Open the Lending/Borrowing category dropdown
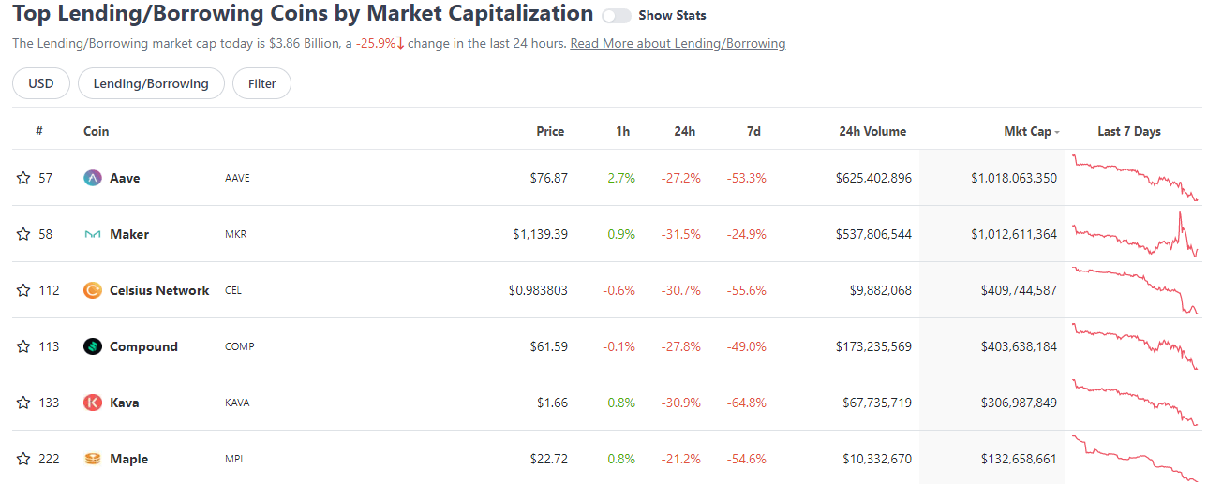Image resolution: width=1222 pixels, height=484 pixels. click(x=151, y=83)
